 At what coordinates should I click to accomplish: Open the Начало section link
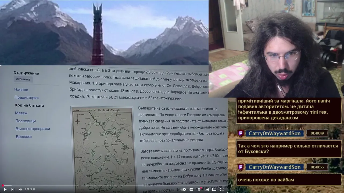(x=21, y=90)
